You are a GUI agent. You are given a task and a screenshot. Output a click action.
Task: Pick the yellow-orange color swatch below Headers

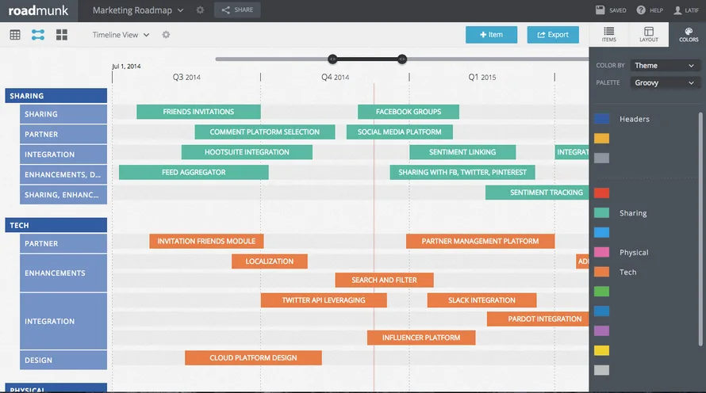[601, 139]
